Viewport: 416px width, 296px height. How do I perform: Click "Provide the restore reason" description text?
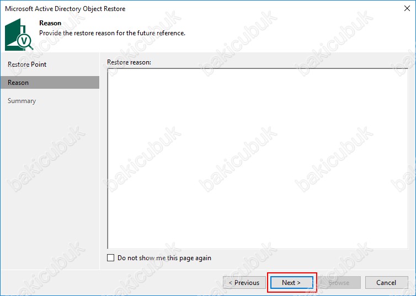(x=112, y=33)
